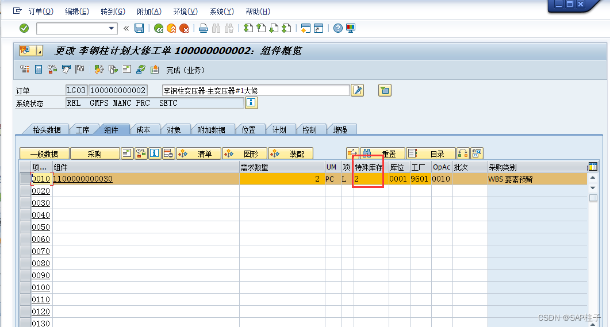Click the empty command input field
Image resolution: width=610 pixels, height=327 pixels.
72,28
